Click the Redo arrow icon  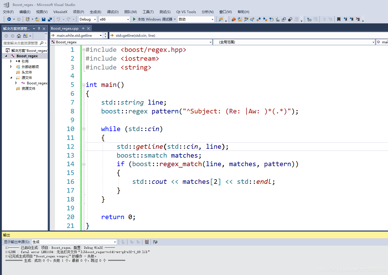coord(68,19)
